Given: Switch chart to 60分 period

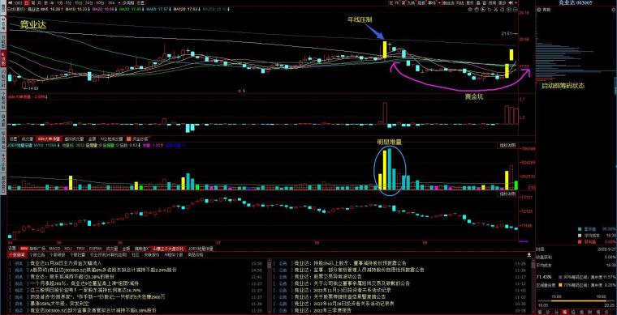Looking at the screenshot, I should 98,2.
